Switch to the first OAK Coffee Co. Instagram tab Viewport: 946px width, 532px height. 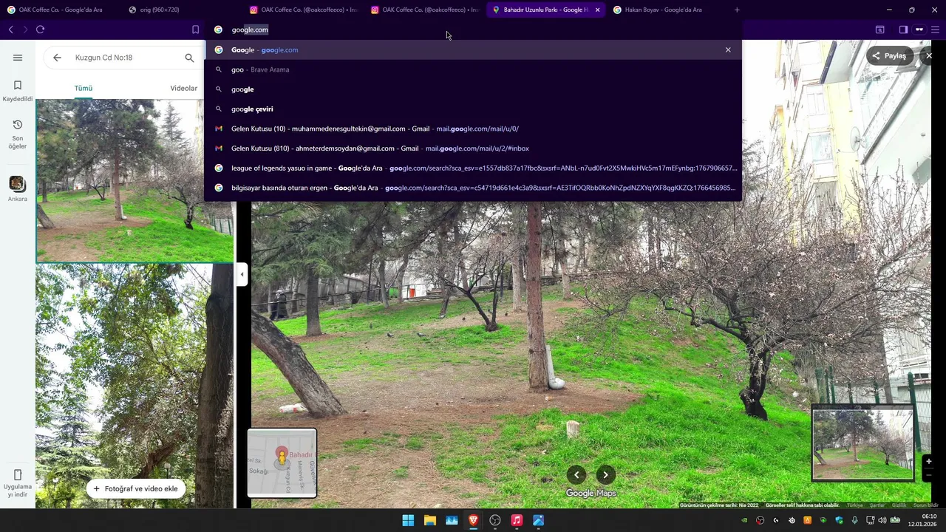[x=303, y=10]
